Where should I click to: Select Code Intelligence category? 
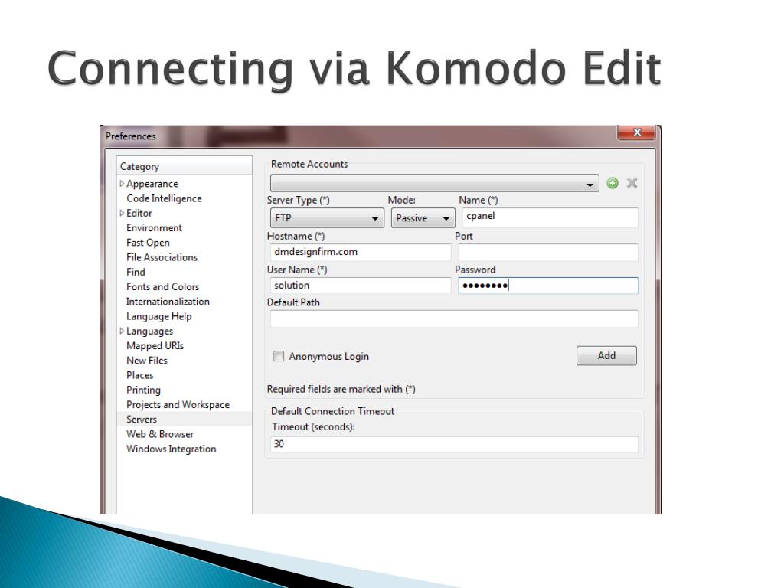[164, 198]
